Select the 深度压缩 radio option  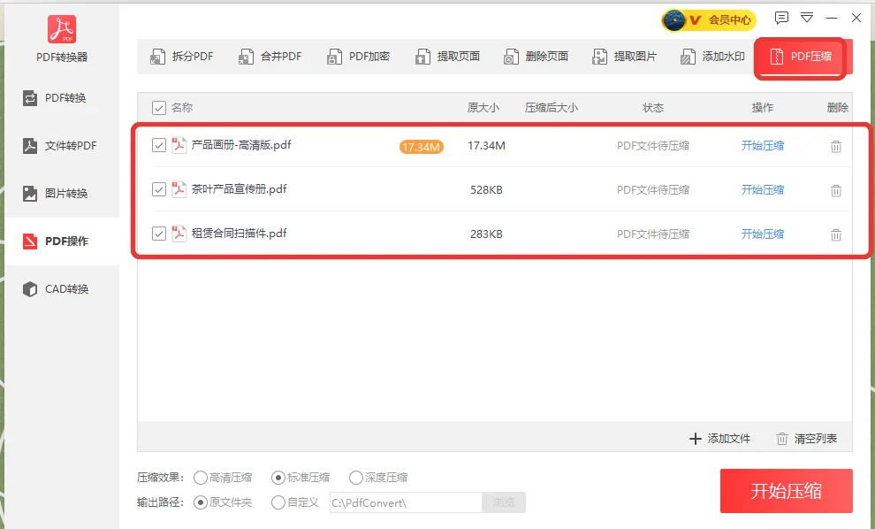click(x=377, y=478)
